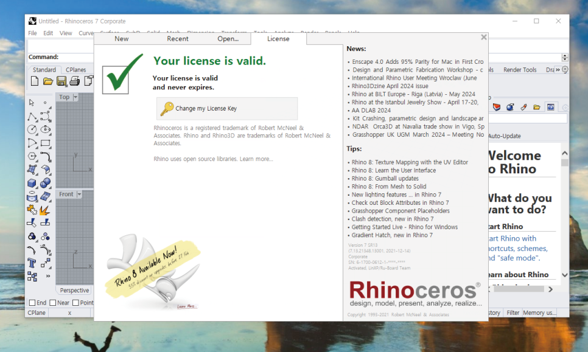Screen dimensions: 588x352
Task: Open Clash detection, new in Rhino 7 tip
Action: (392, 219)
